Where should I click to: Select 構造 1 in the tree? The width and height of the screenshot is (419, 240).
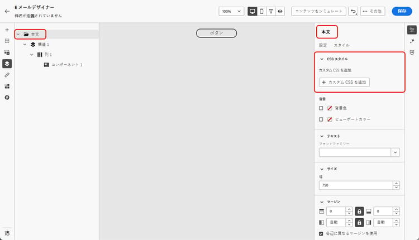tap(43, 44)
